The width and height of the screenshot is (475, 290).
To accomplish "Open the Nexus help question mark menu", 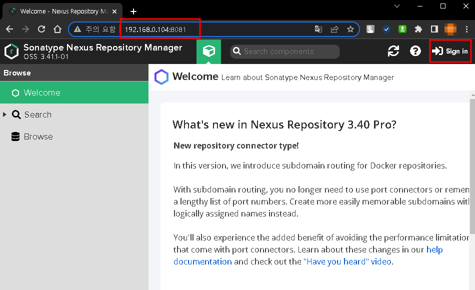I will [x=415, y=51].
